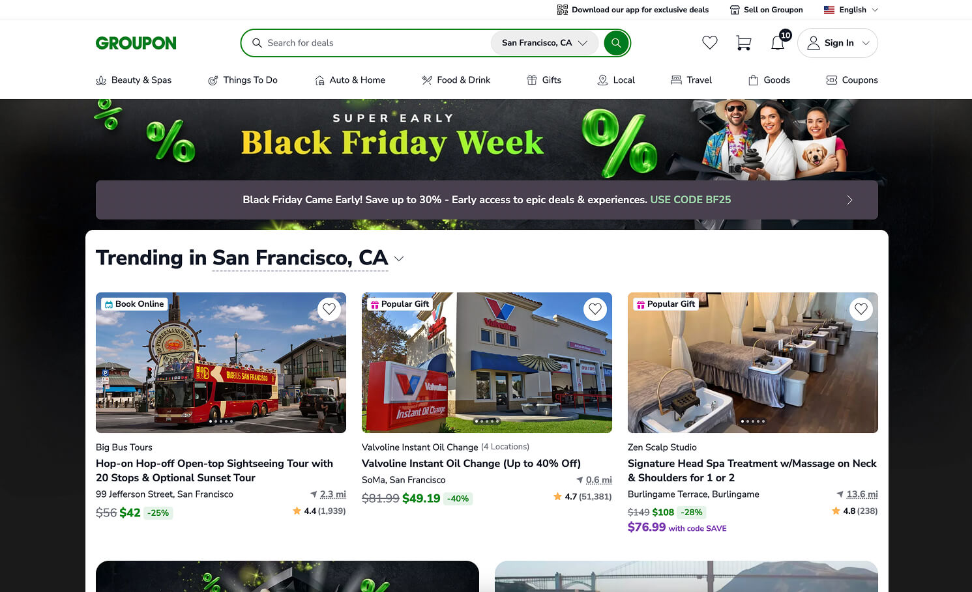Open the Beauty & Spas category
This screenshot has width=972, height=592.
point(134,80)
